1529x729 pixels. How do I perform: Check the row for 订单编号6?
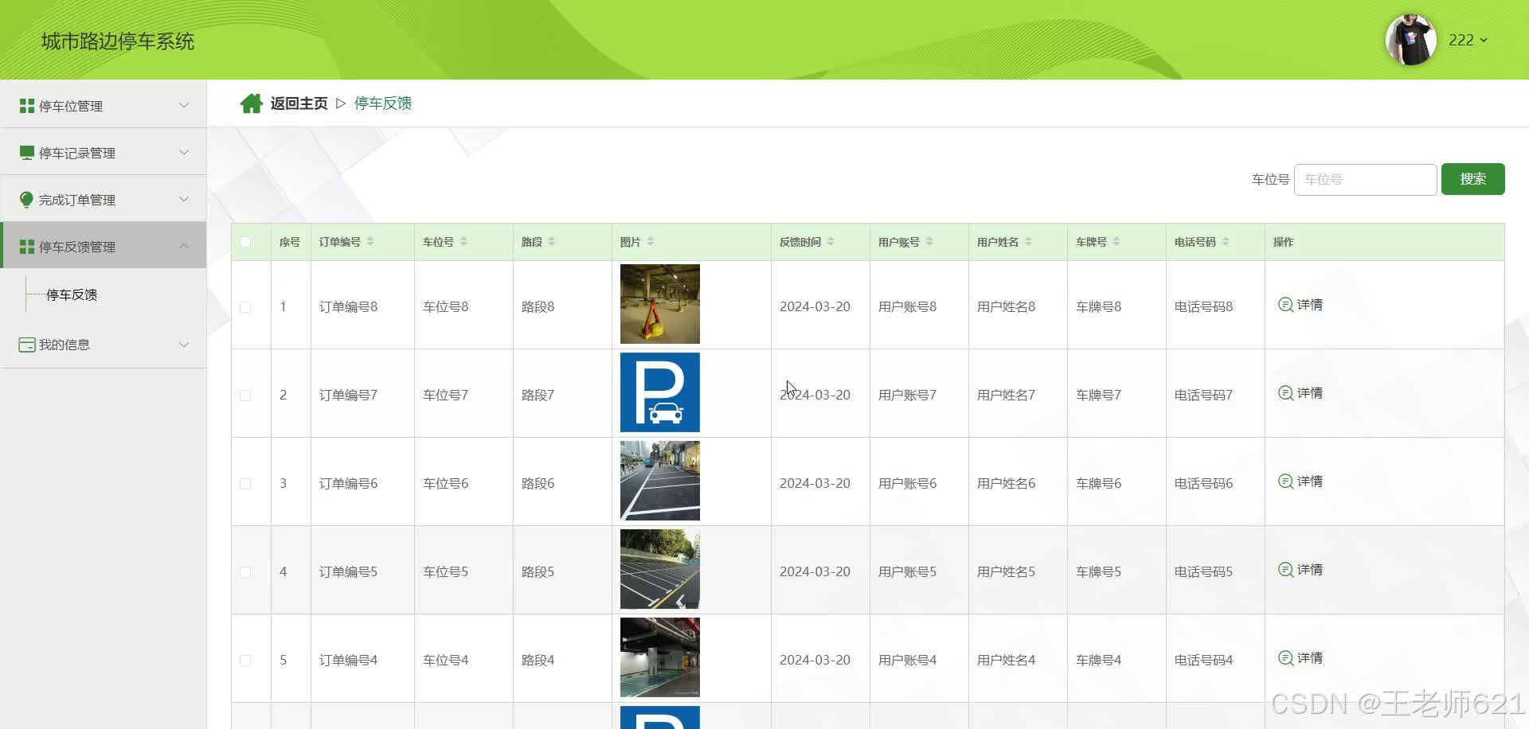pyautogui.click(x=245, y=484)
